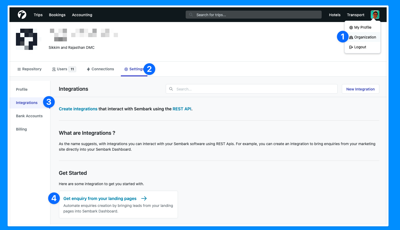Click the magnifier icon in the trips search bar
Screen dimensions: 400x230
(191, 15)
